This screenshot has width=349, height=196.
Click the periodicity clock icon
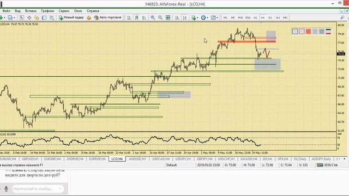pyautogui.click(x=203, y=17)
